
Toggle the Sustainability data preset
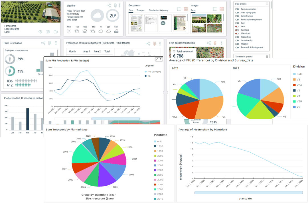[237, 40]
